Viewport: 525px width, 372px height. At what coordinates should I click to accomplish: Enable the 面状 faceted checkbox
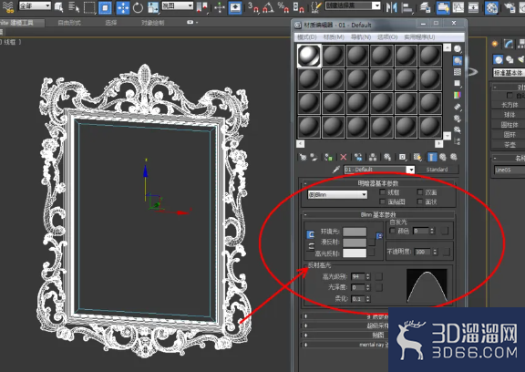pyautogui.click(x=420, y=201)
